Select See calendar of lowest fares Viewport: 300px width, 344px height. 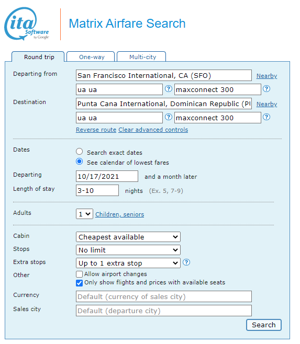[80, 162]
